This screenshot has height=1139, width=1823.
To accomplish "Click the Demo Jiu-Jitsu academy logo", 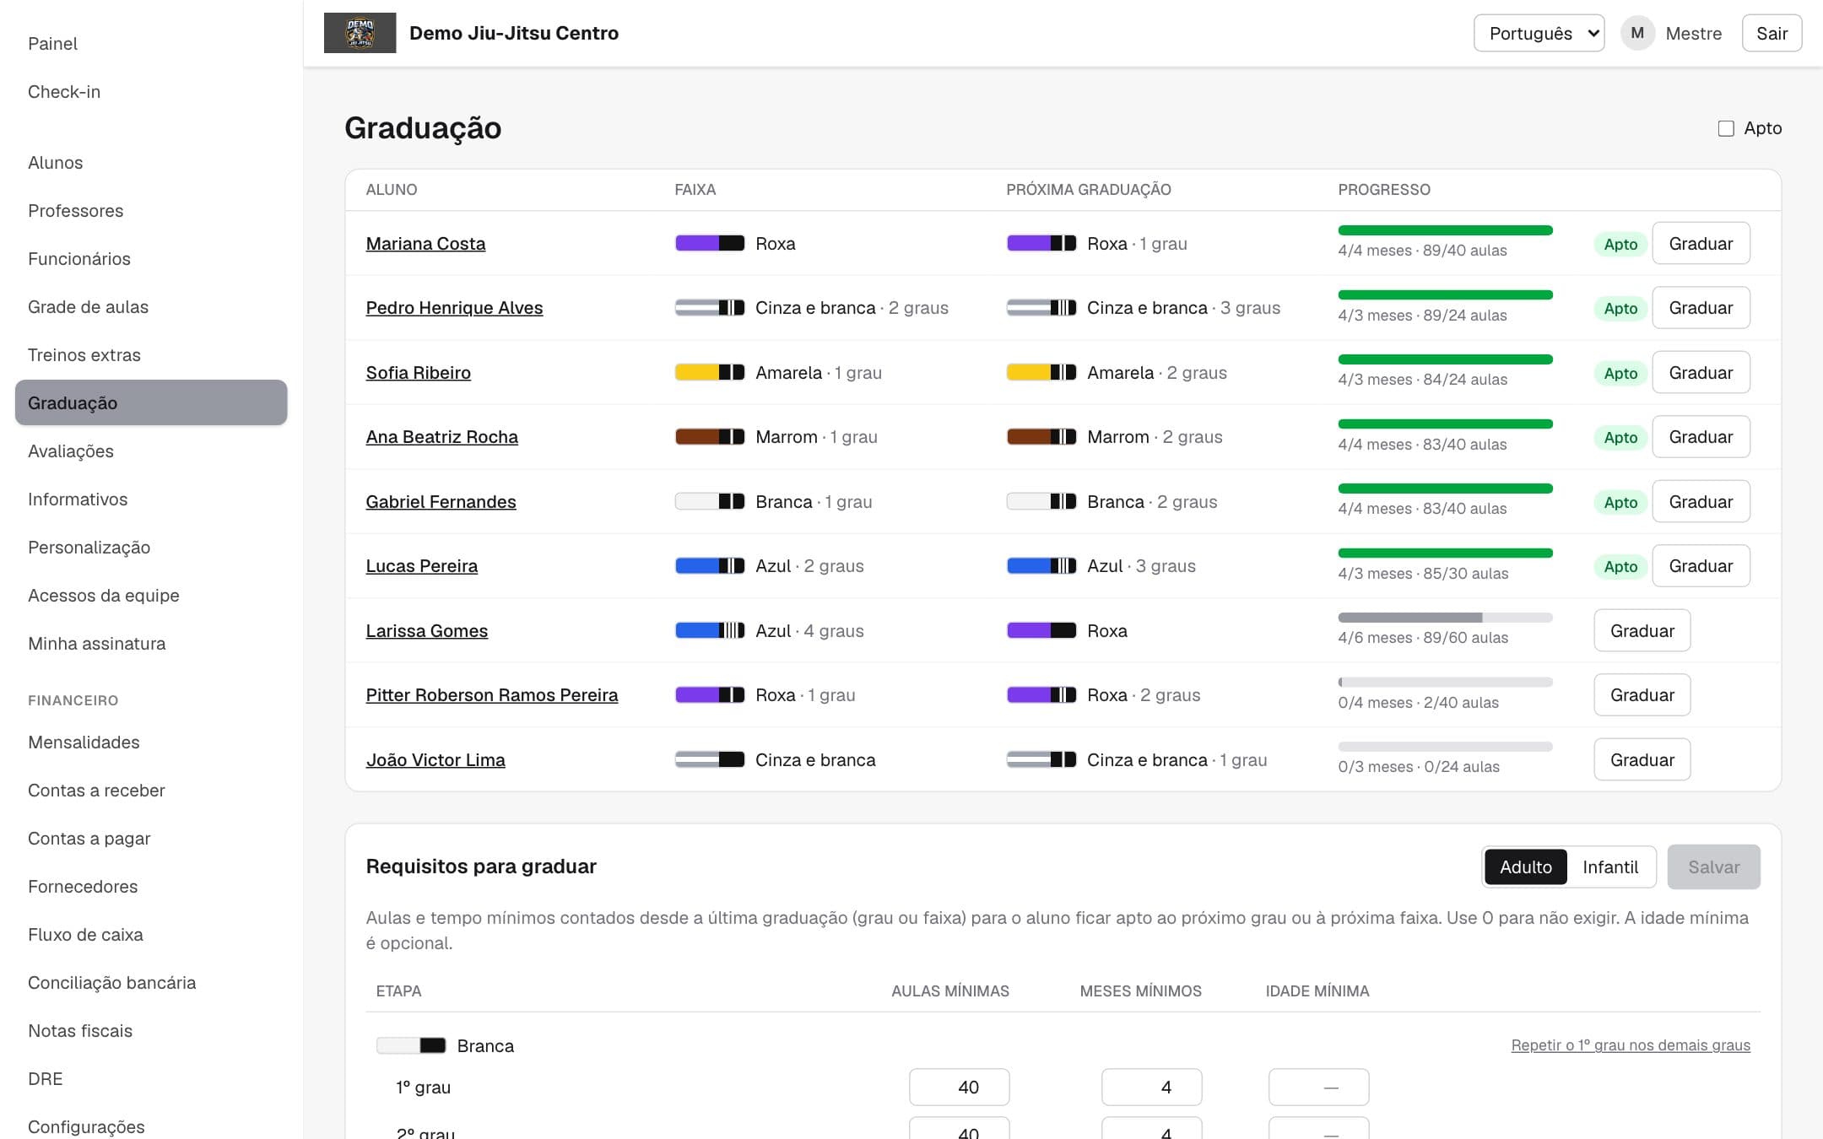I will coord(360,33).
